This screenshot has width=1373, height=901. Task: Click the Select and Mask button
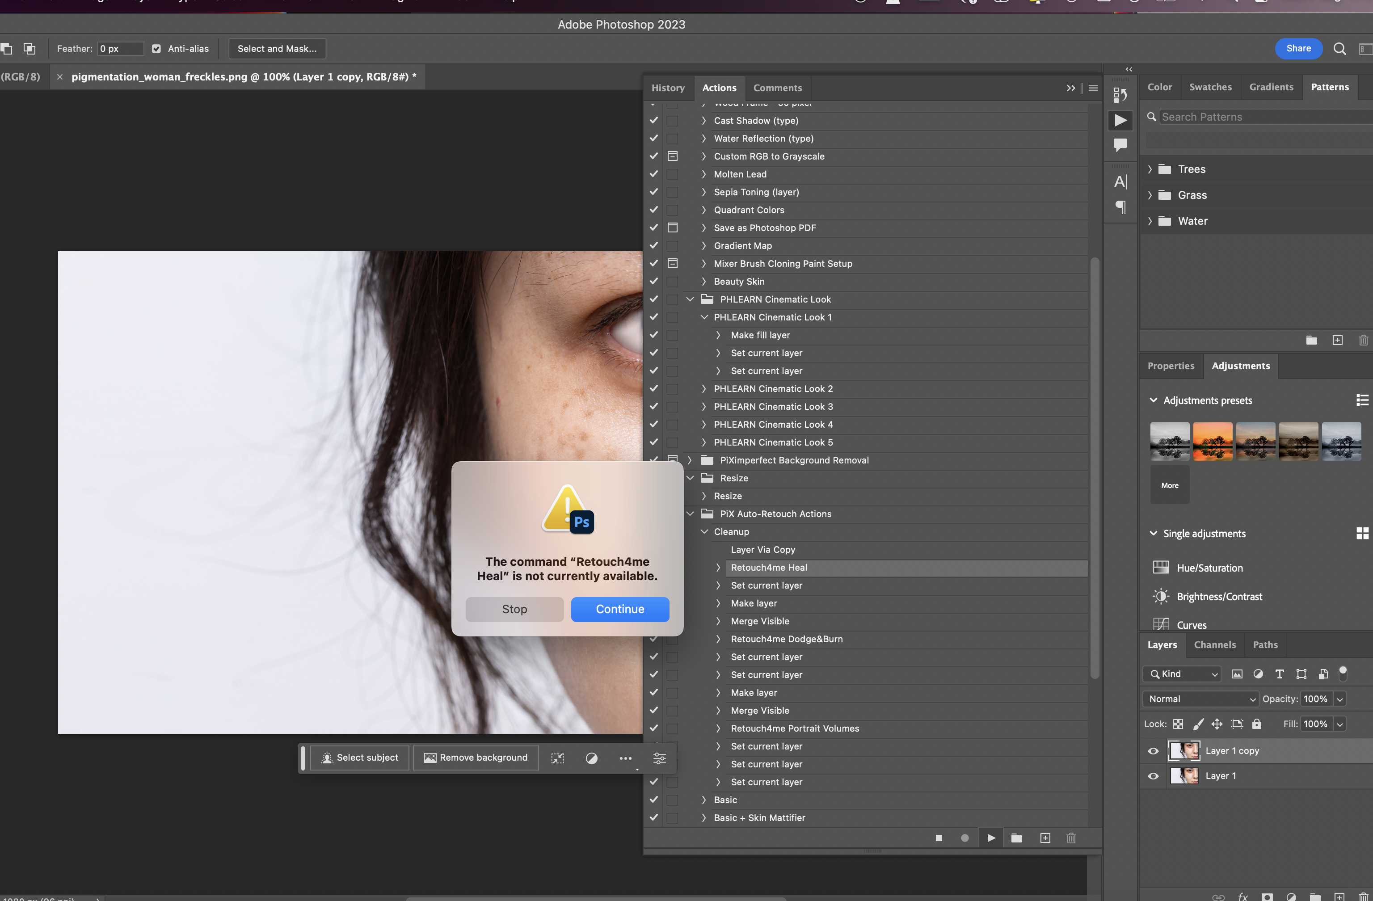[277, 49]
